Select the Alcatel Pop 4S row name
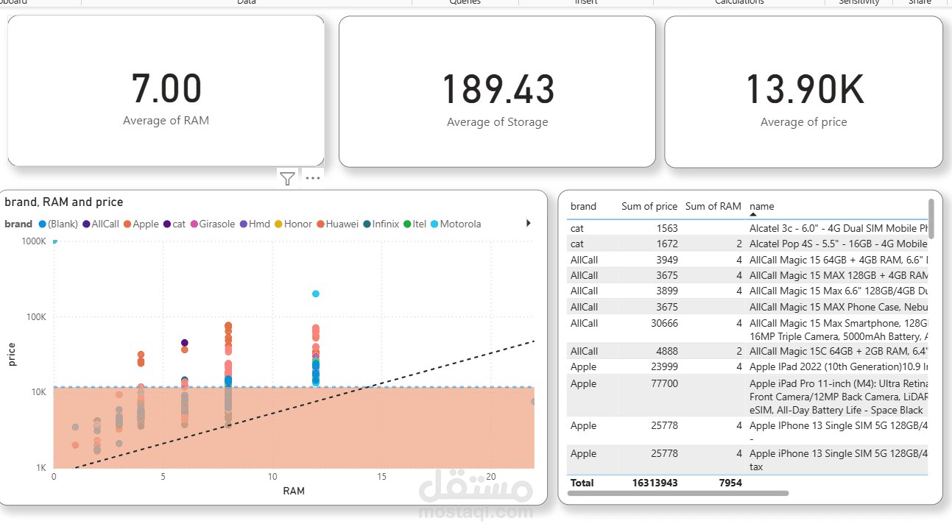The image size is (952, 532). 839,244
